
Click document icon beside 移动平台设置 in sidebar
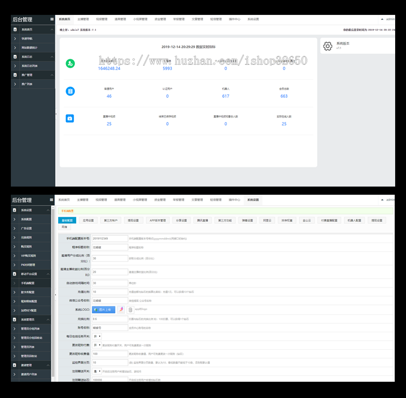[14, 274]
